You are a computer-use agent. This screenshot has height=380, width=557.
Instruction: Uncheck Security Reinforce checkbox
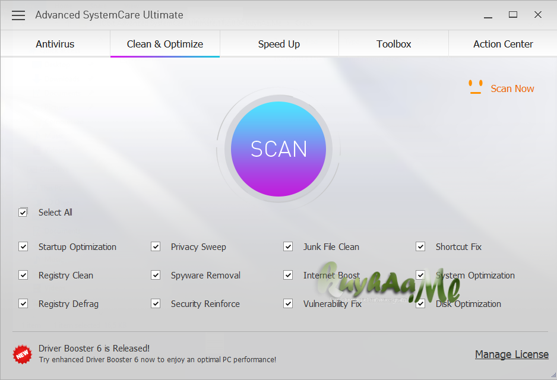[156, 303]
